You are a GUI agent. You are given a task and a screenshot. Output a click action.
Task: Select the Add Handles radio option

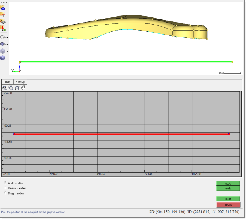(5, 183)
